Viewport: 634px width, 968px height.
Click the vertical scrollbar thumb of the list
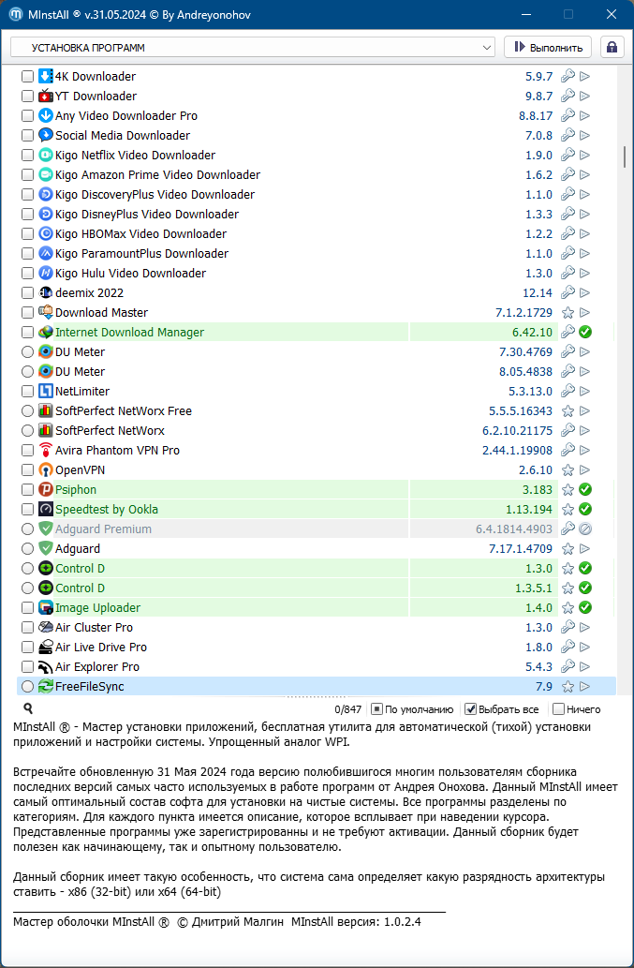pos(625,156)
